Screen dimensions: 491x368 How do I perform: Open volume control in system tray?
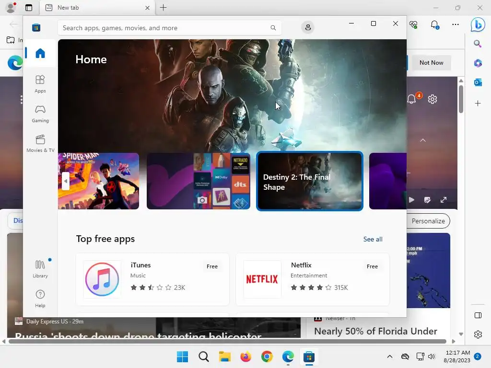tap(432, 356)
